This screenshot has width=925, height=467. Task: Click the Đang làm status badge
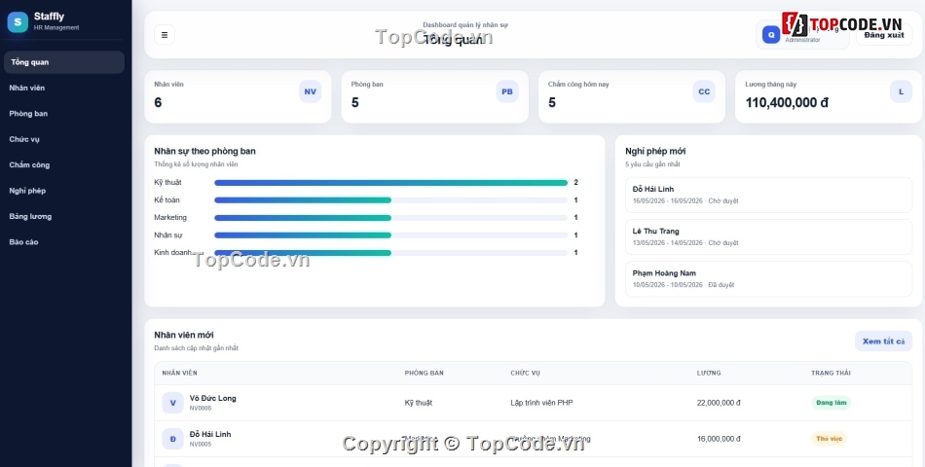pyautogui.click(x=831, y=403)
